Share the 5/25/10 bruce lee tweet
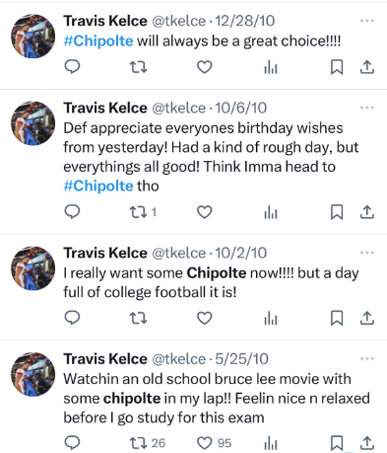This screenshot has height=453, width=387. pyautogui.click(x=367, y=443)
